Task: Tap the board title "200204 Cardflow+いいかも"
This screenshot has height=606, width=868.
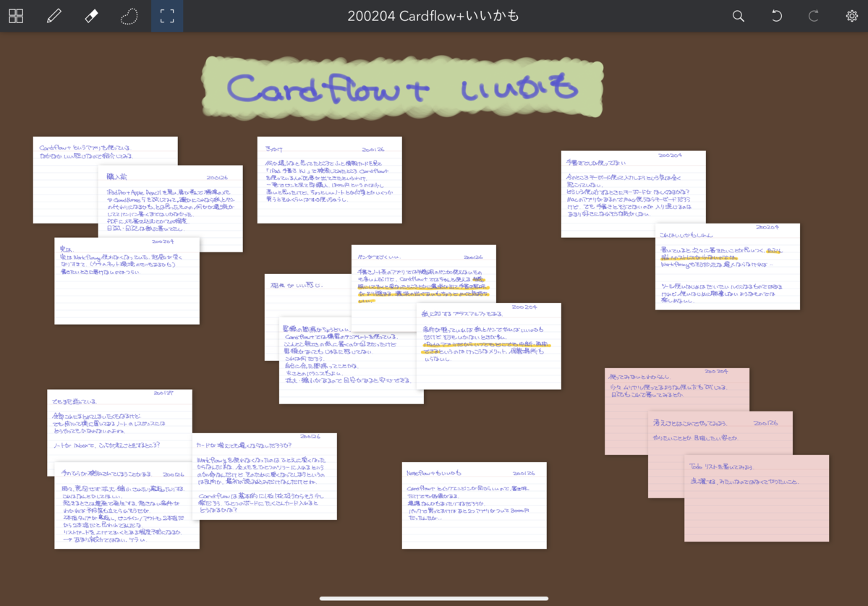Action: coord(433,16)
